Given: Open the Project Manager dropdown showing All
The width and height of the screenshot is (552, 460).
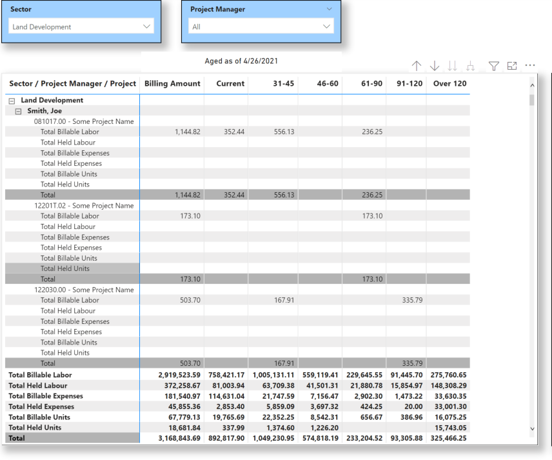Looking at the screenshot, I should [x=261, y=26].
